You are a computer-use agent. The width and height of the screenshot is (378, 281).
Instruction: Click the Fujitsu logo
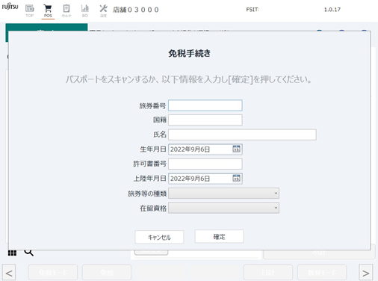click(x=10, y=6)
